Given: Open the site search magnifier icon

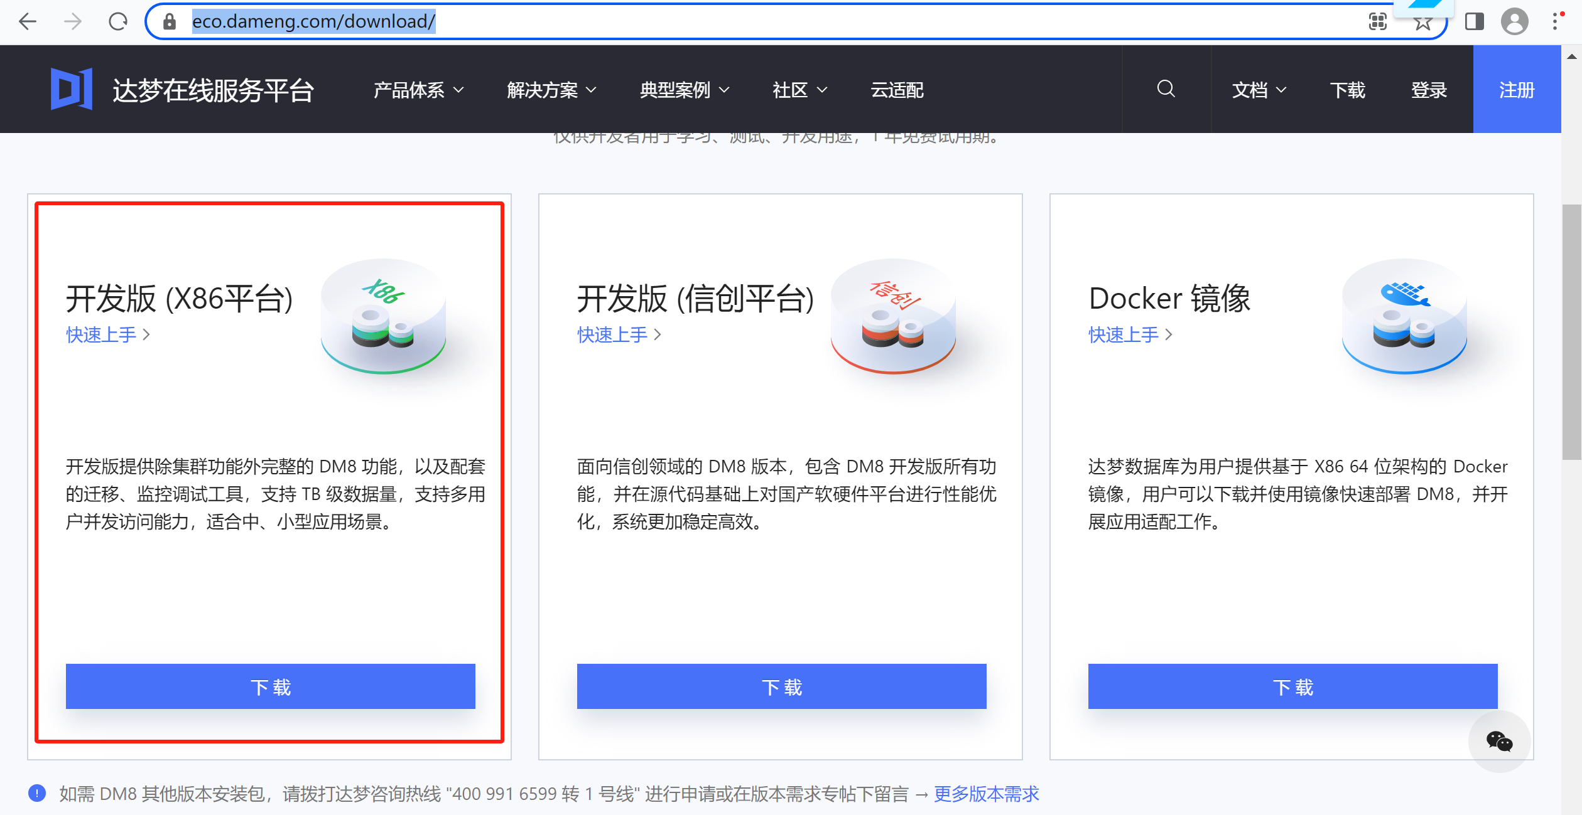Looking at the screenshot, I should (1166, 89).
